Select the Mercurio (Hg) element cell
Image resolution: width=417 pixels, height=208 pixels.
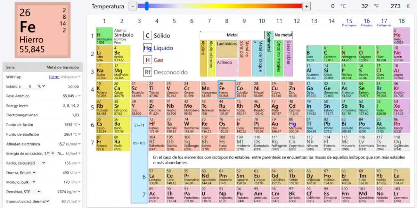(296, 125)
